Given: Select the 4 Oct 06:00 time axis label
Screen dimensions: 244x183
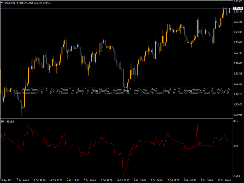Looking at the screenshot, I should (x=56, y=180).
